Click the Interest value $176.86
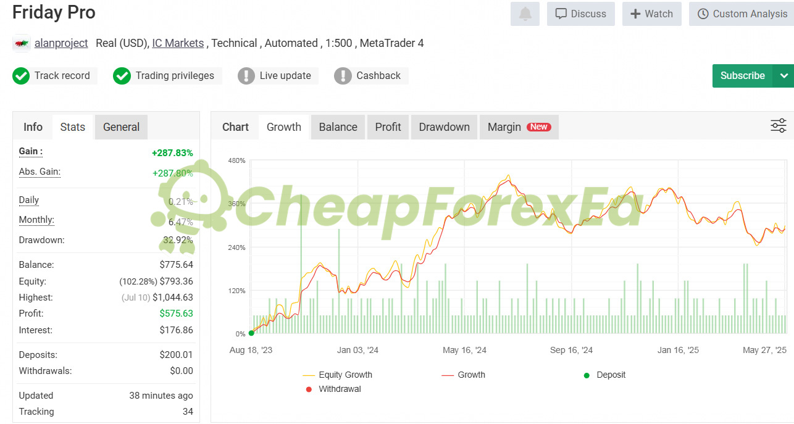The height and width of the screenshot is (424, 794). coord(177,330)
